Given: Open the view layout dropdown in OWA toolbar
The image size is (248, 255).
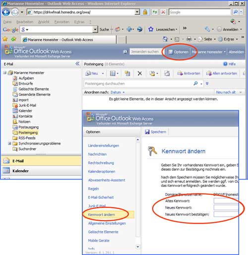Looking at the screenshot, I should click(118, 74).
